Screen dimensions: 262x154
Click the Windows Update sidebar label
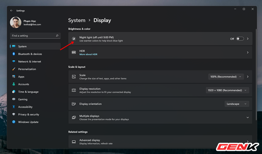click(28, 122)
